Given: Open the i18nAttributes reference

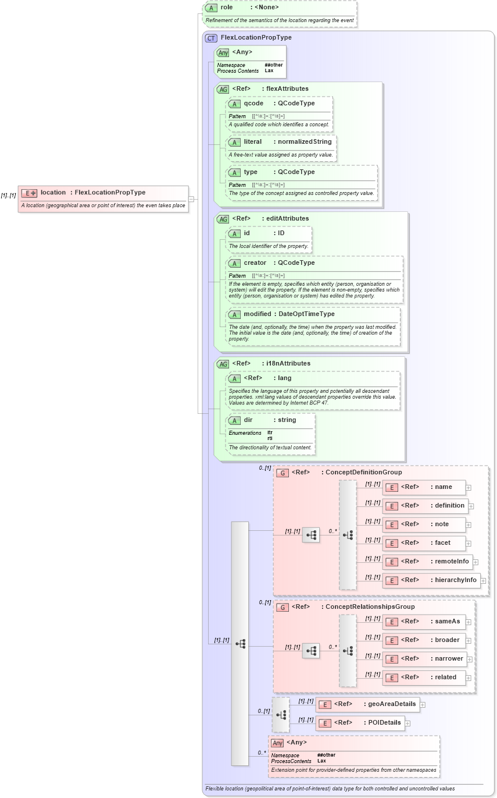Looking at the screenshot, I should (288, 364).
